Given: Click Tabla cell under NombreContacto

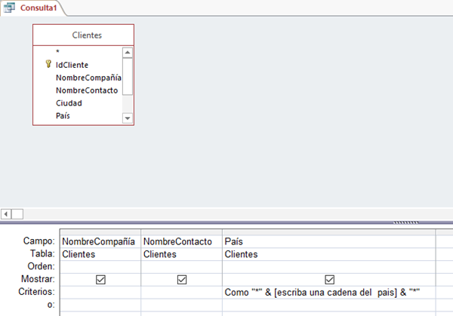Looking at the screenshot, I should [x=182, y=254].
